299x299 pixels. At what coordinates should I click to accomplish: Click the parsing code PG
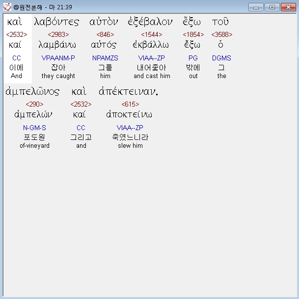click(x=193, y=58)
